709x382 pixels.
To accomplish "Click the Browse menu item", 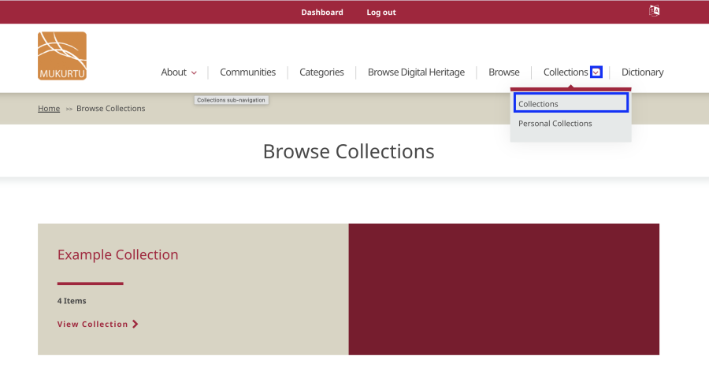I will click(x=503, y=72).
